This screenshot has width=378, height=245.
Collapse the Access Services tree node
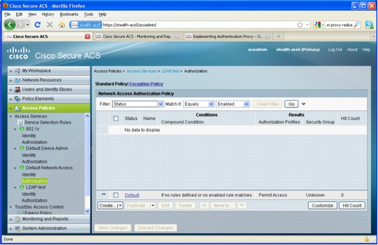(x=11, y=116)
